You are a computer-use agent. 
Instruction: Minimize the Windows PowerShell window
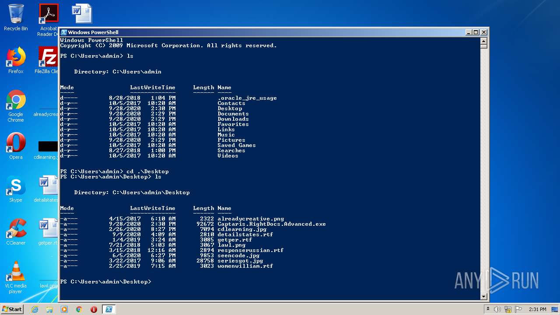click(469, 32)
